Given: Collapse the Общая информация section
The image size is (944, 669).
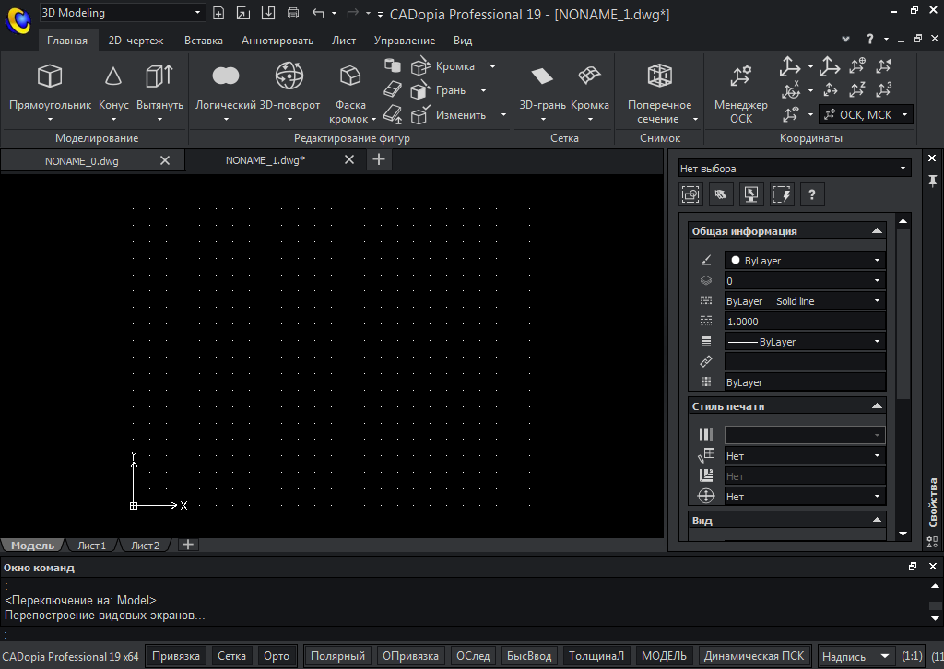Looking at the screenshot, I should [x=878, y=231].
